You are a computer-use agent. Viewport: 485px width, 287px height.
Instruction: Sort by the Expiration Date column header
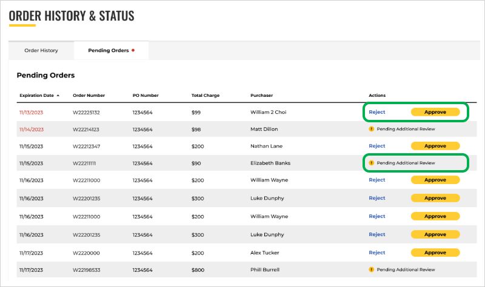point(36,96)
